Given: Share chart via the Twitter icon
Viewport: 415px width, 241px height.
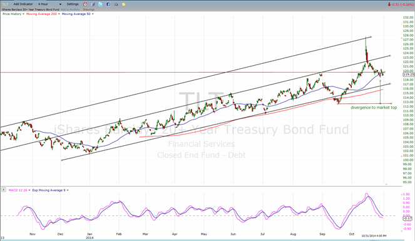Looking at the screenshot, I should point(101,4).
